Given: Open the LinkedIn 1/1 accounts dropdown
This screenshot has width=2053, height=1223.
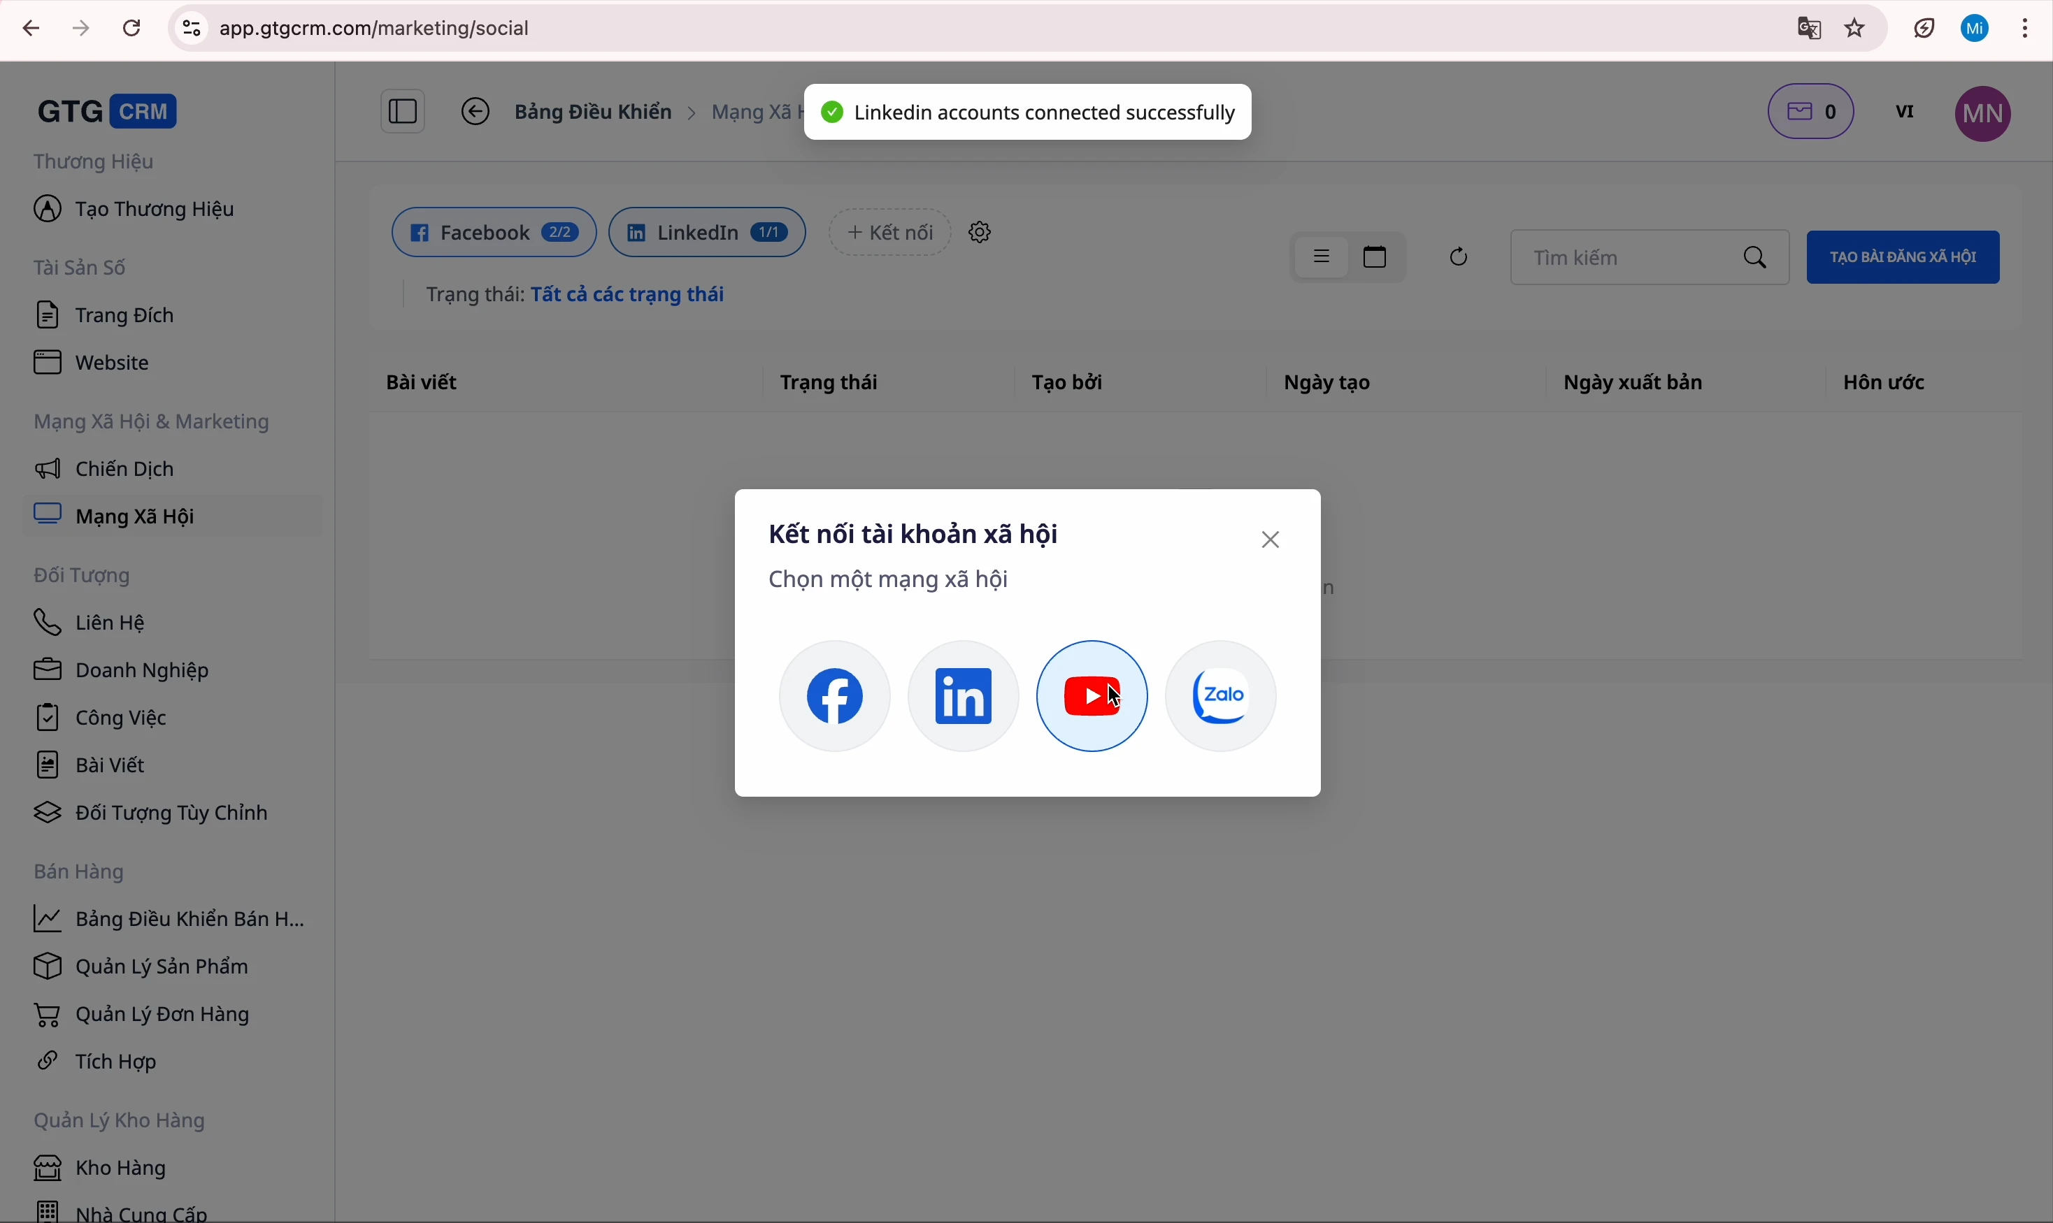Looking at the screenshot, I should (706, 231).
